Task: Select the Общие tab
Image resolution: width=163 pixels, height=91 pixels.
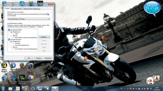Action: click(x=7, y=9)
